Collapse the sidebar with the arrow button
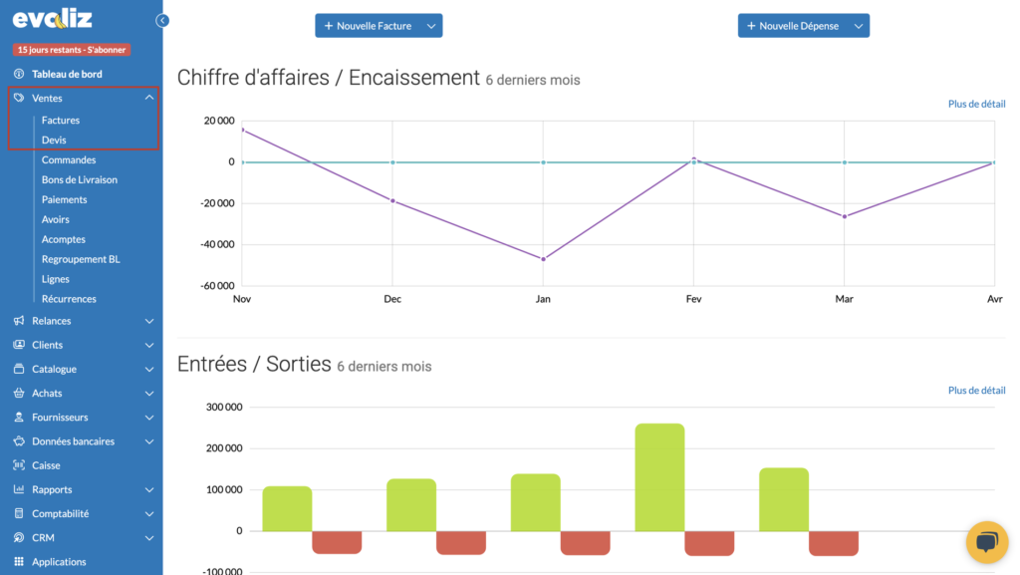Viewport: 1020px width, 575px height. coord(162,20)
